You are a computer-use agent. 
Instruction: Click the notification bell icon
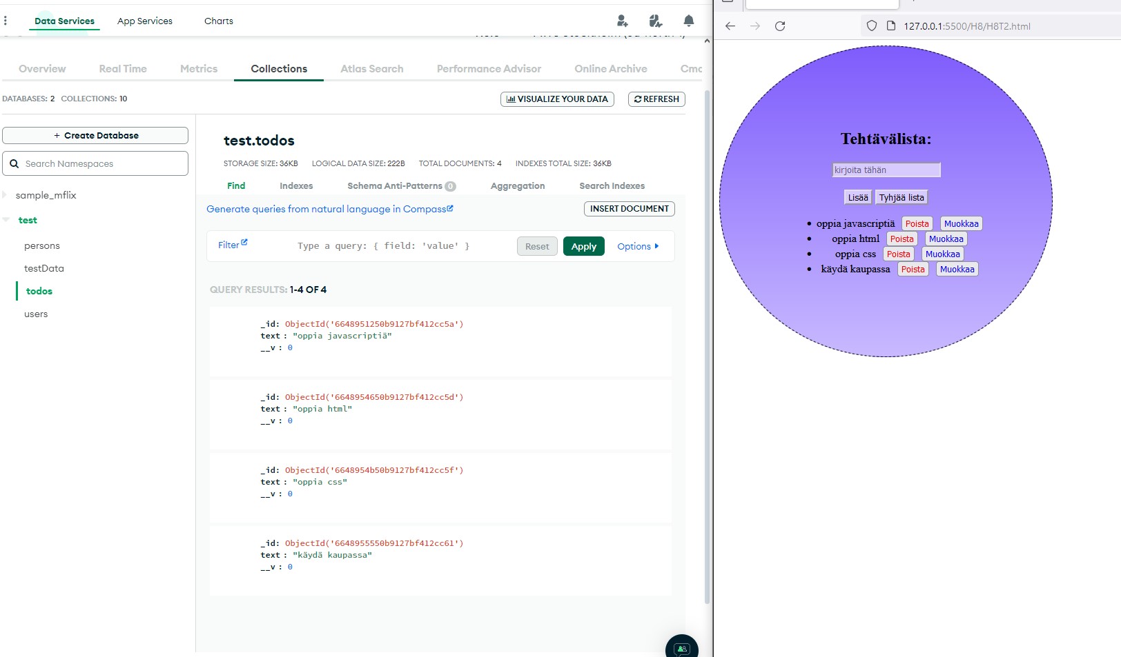tap(688, 21)
